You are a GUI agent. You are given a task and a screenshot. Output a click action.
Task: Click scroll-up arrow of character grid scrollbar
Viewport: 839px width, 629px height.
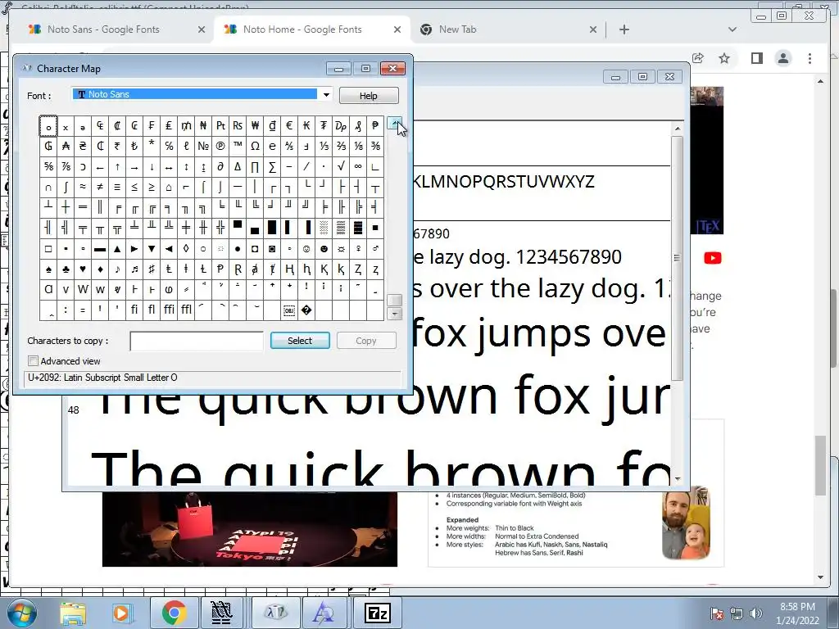click(394, 123)
